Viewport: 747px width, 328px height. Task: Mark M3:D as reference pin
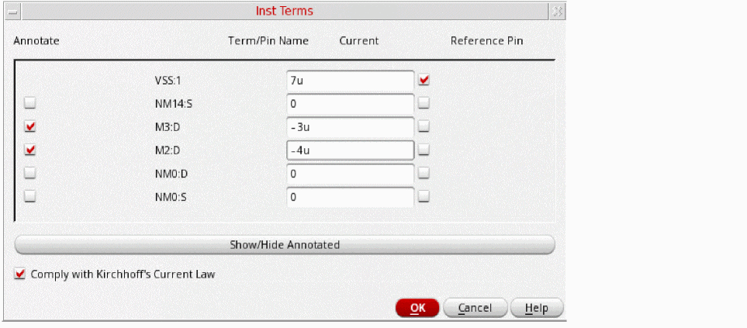click(x=424, y=126)
